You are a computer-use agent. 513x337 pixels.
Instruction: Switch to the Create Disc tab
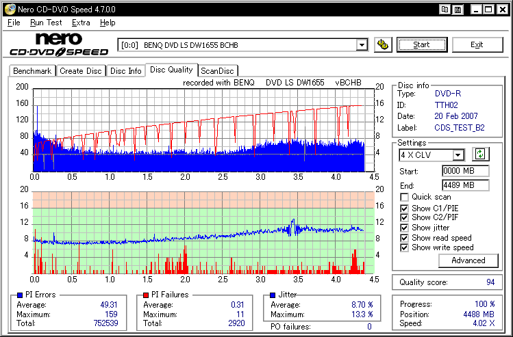click(x=81, y=71)
